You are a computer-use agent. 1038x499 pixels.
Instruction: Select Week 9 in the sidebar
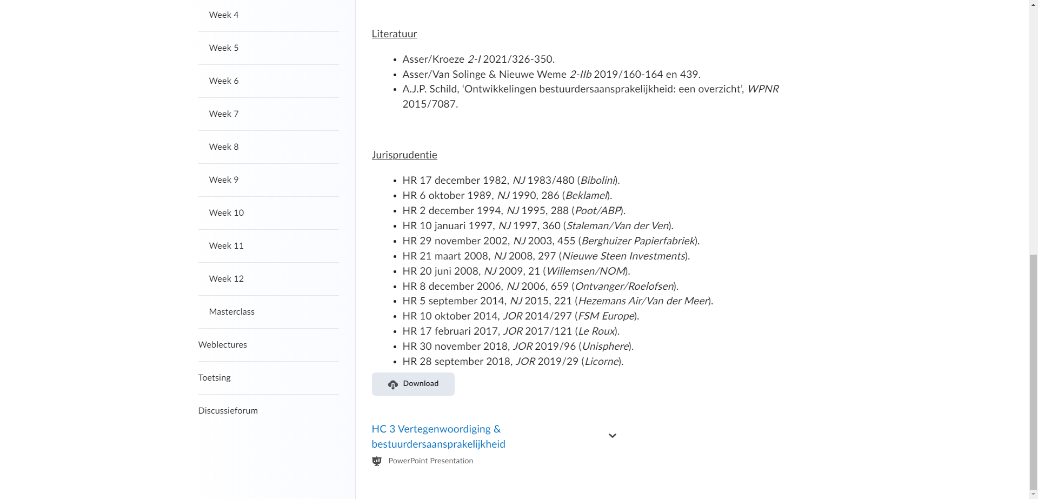(224, 180)
